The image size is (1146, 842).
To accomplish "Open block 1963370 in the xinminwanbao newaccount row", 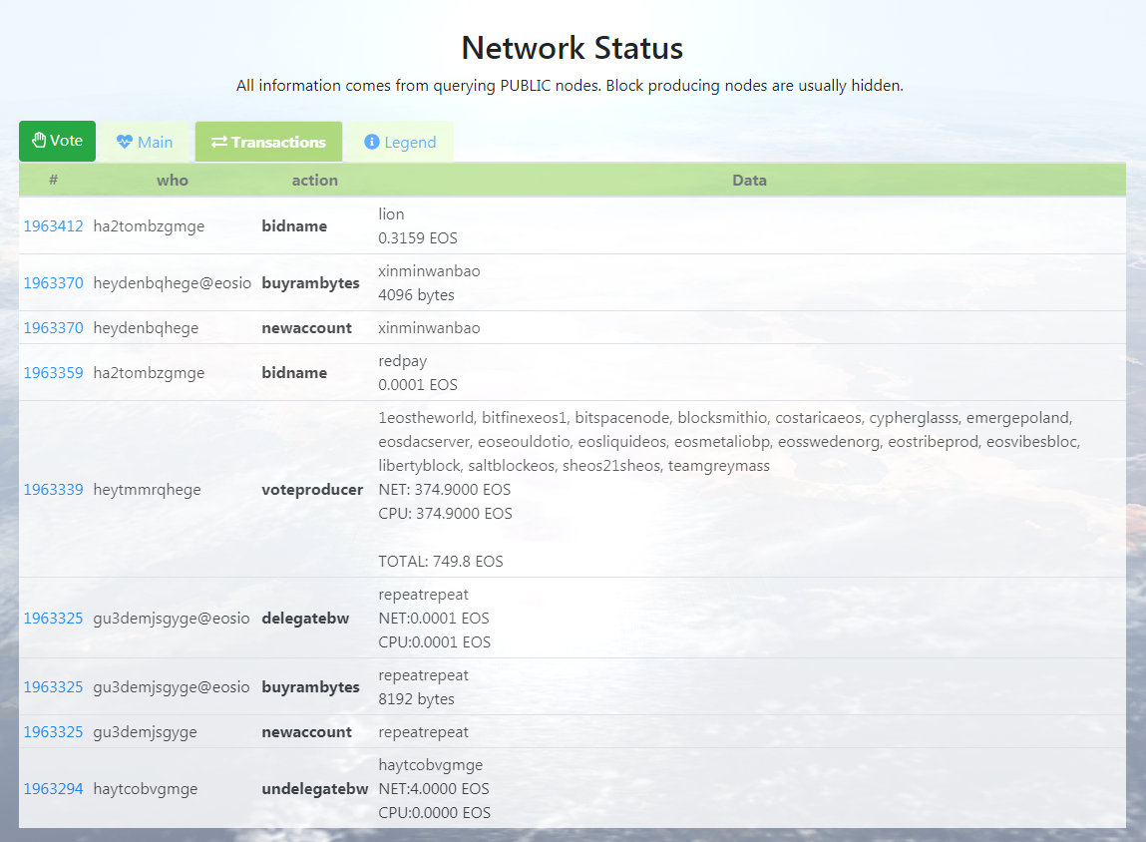I will click(54, 328).
